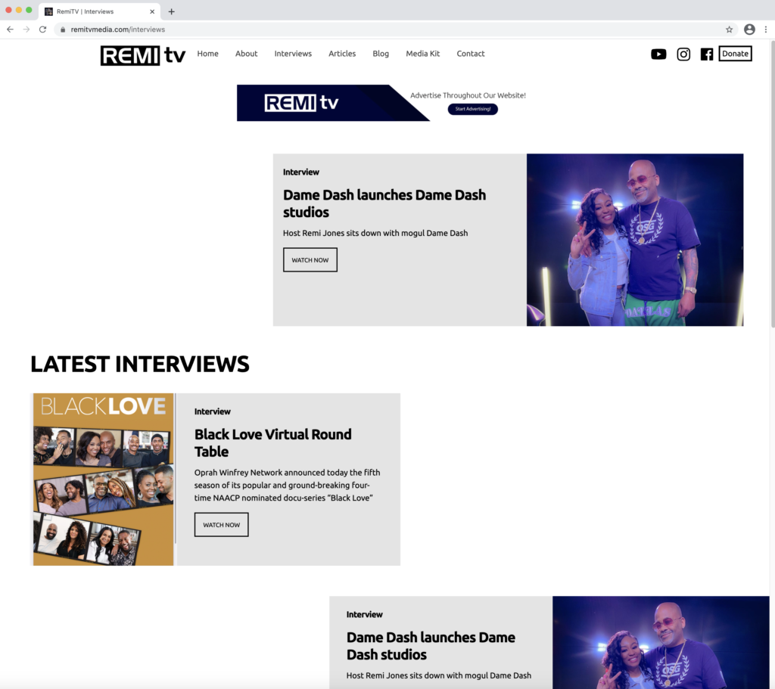Screen dimensions: 775x689
Task: Select the Interviews nav item
Action: point(293,54)
